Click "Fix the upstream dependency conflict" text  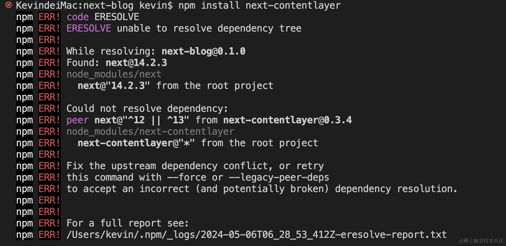tap(167, 166)
